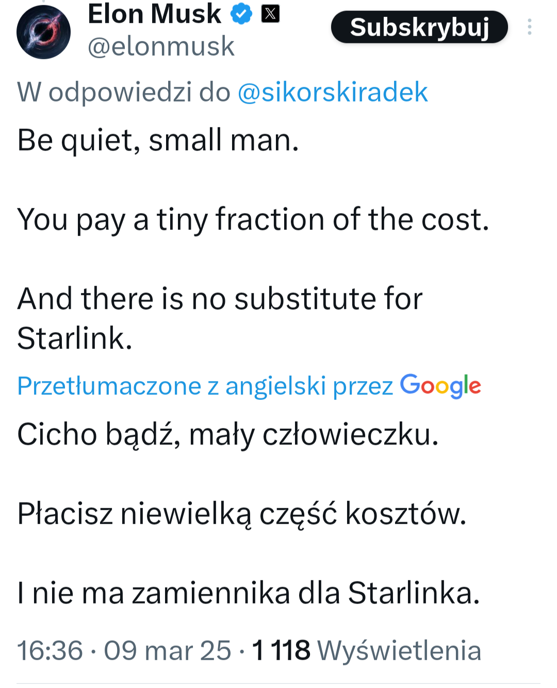
Task: Open the @sikorskiradek mention link
Action: pyautogui.click(x=333, y=92)
